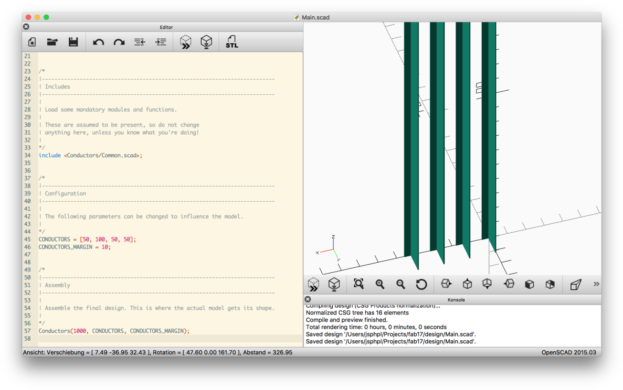Click the 'Assemble the final design' comment
The height and width of the screenshot is (390, 623).
pos(160,308)
